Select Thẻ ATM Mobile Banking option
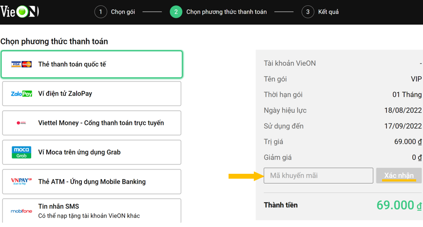Screen dimensions: 423x227 (92, 182)
